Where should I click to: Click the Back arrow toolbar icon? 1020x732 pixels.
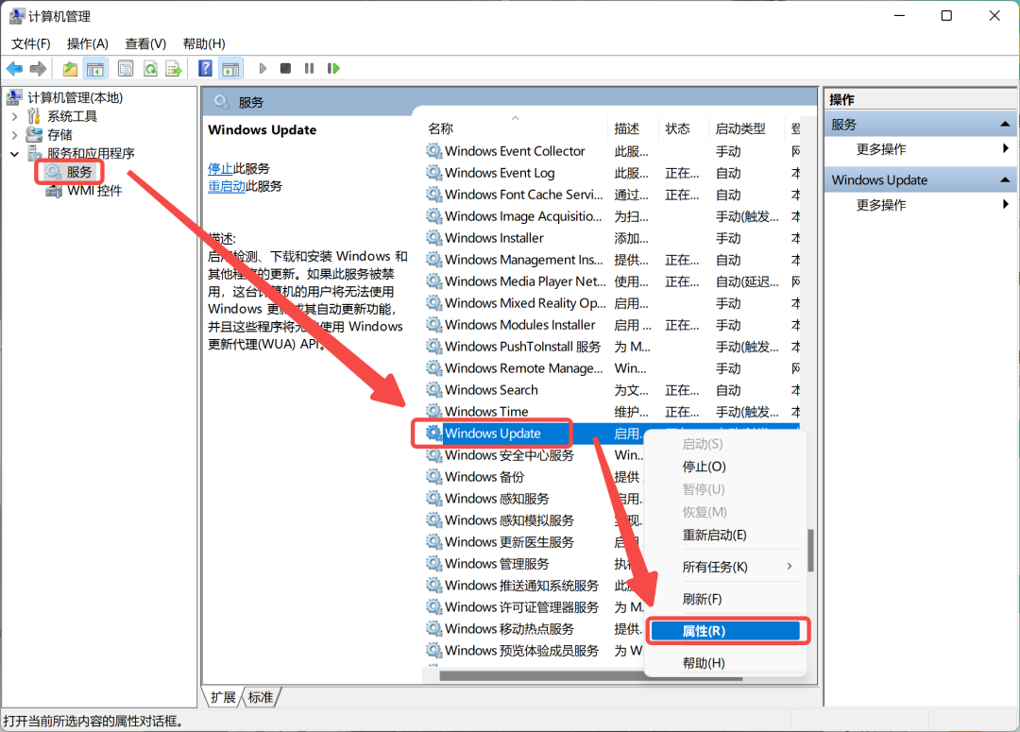click(14, 68)
